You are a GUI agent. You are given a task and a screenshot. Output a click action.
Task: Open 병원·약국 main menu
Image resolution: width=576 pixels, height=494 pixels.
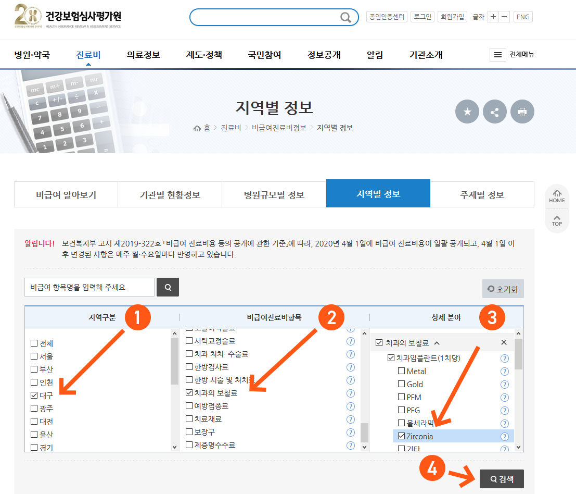(32, 55)
